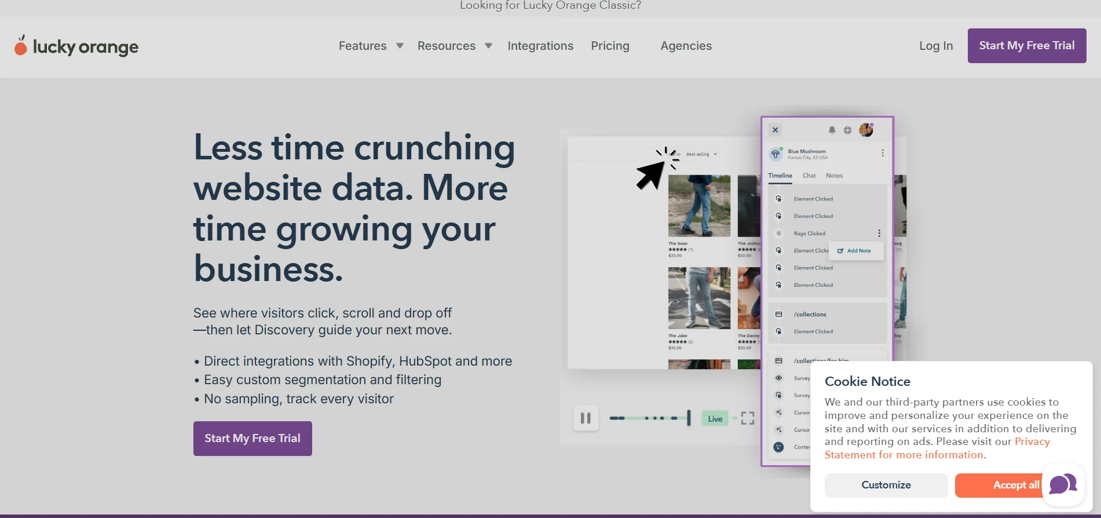Open the Pricing page
Viewport: 1101px width, 518px height.
(610, 46)
